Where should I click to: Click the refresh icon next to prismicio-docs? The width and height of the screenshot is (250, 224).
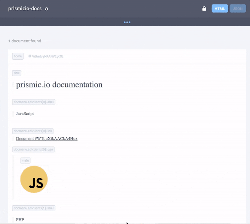pos(46,9)
